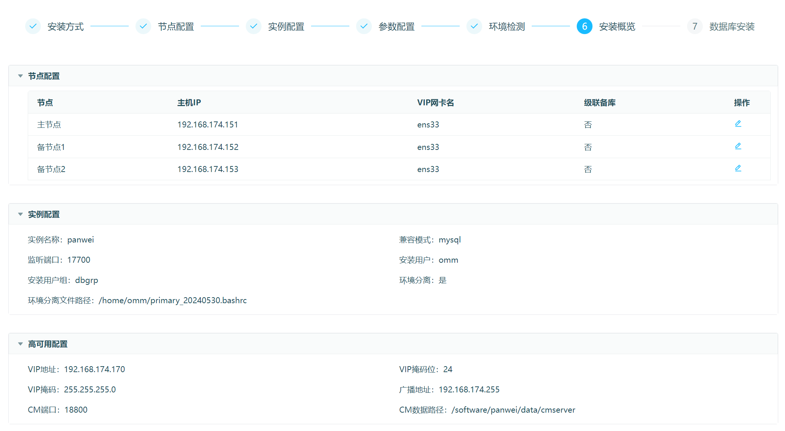Click the checkmark icon for 实例配置 step

point(254,26)
